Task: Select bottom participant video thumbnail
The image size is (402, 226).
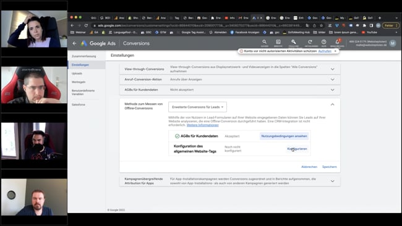Action: tap(34, 197)
